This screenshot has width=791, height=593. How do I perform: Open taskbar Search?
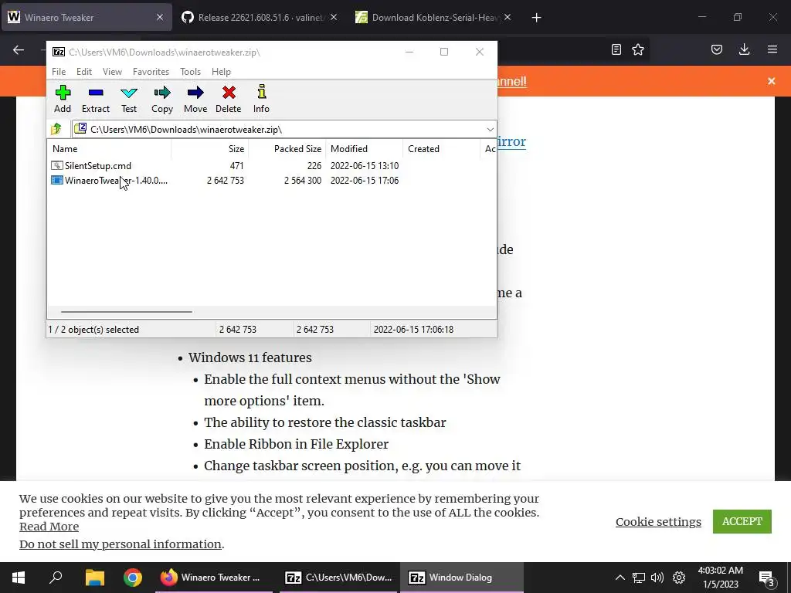point(56,578)
